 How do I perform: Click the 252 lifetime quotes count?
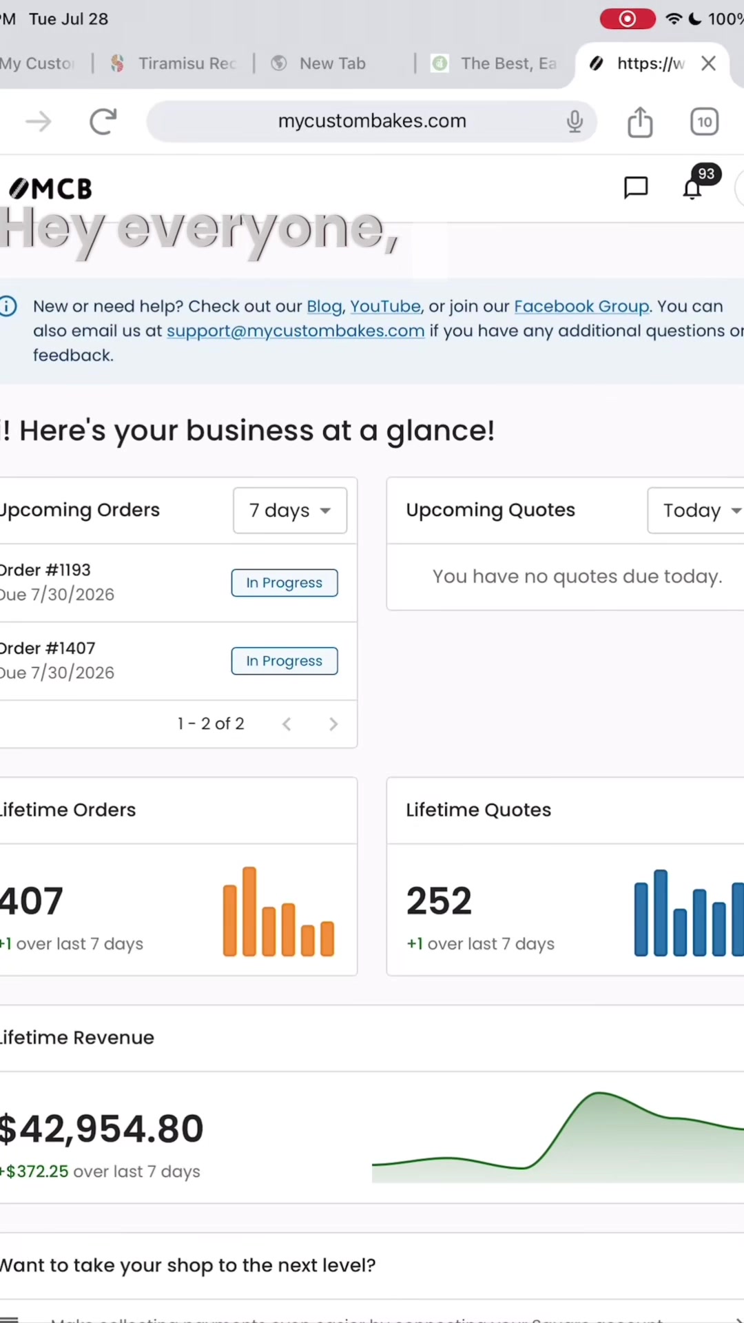pyautogui.click(x=439, y=901)
